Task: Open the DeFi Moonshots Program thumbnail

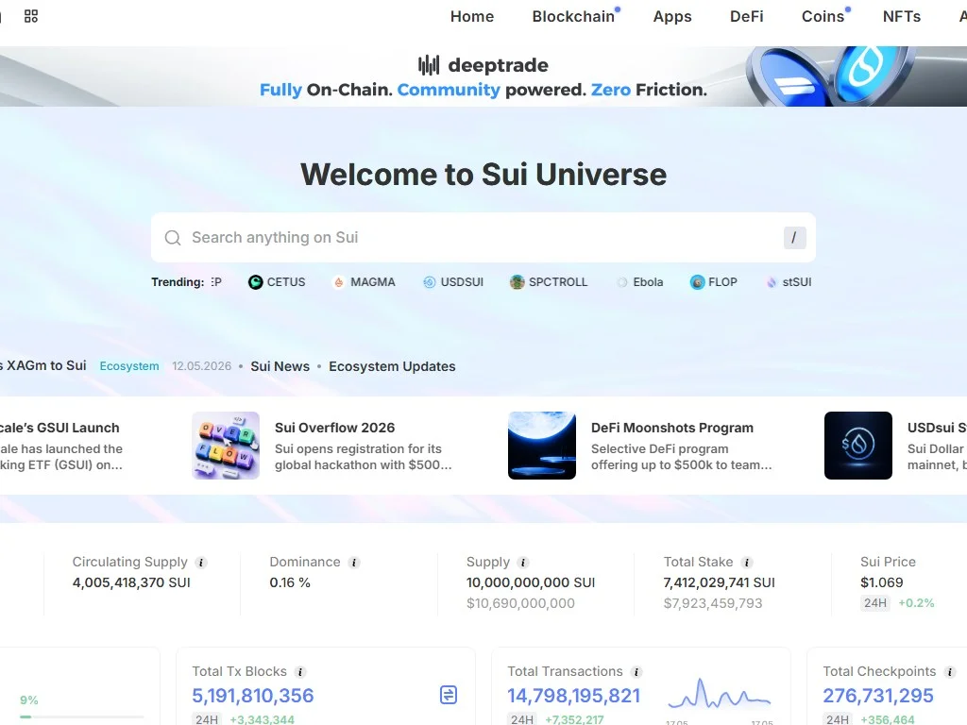Action: (542, 446)
